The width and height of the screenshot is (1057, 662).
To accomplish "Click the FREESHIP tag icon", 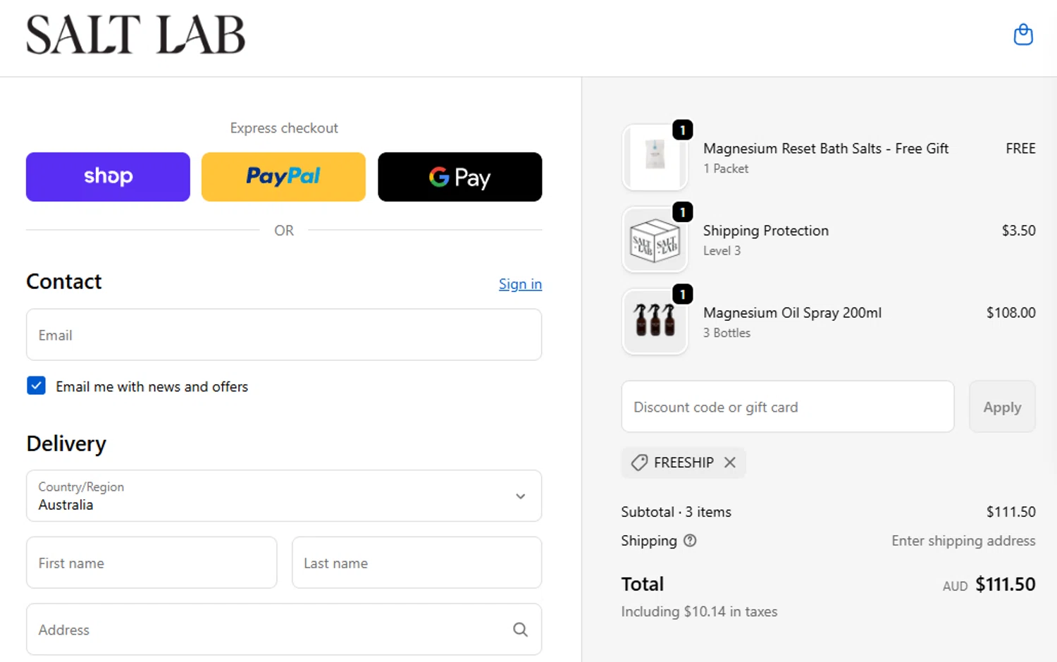I will pos(639,462).
